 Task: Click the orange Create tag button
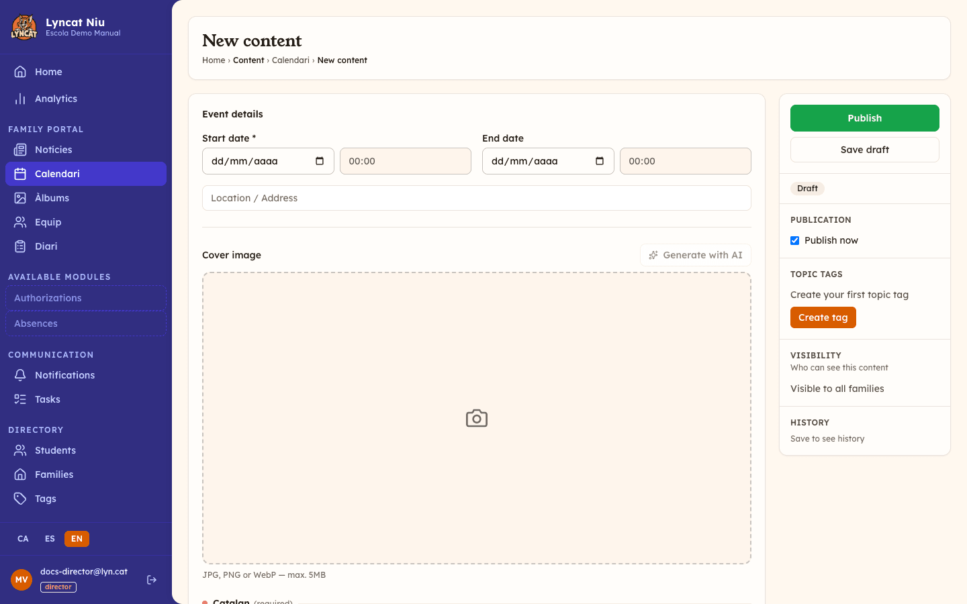point(823,317)
